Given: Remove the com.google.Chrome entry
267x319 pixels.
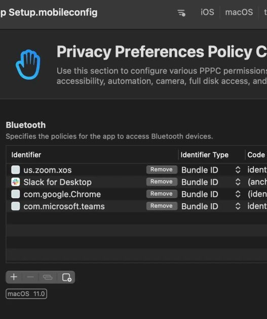Looking at the screenshot, I should coord(162,194).
